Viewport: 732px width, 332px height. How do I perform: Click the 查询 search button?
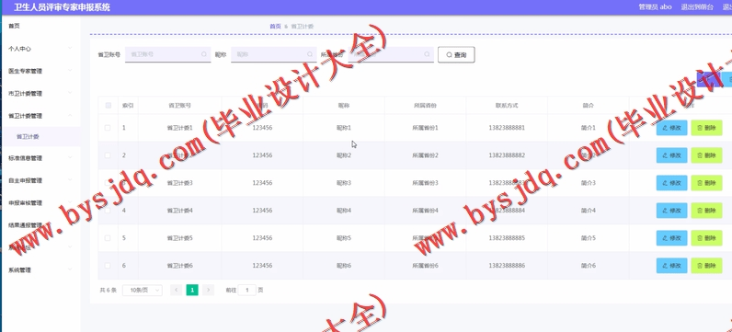click(x=456, y=54)
